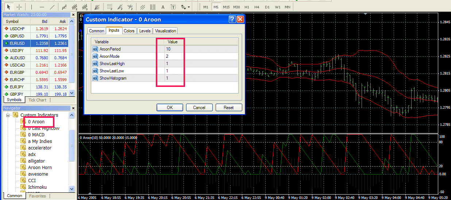Screen dimensions: 451x200
Task: Draw a vertical line tool
Action: point(32,7)
